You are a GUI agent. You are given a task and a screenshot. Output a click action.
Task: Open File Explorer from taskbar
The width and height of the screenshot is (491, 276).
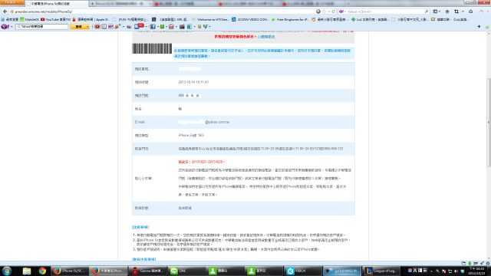pos(27,271)
